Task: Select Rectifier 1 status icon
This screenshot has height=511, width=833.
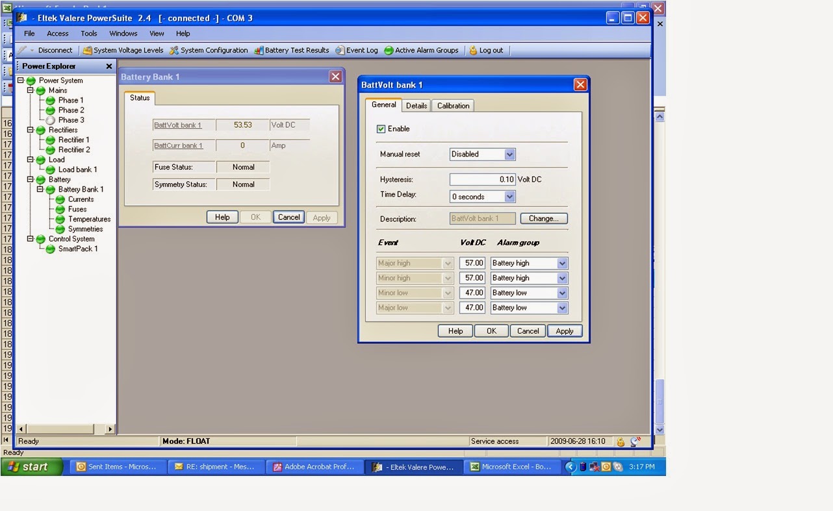Action: point(51,140)
